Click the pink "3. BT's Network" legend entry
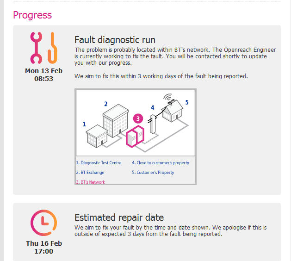Screen dimensions: 291x261 [x=90, y=182]
